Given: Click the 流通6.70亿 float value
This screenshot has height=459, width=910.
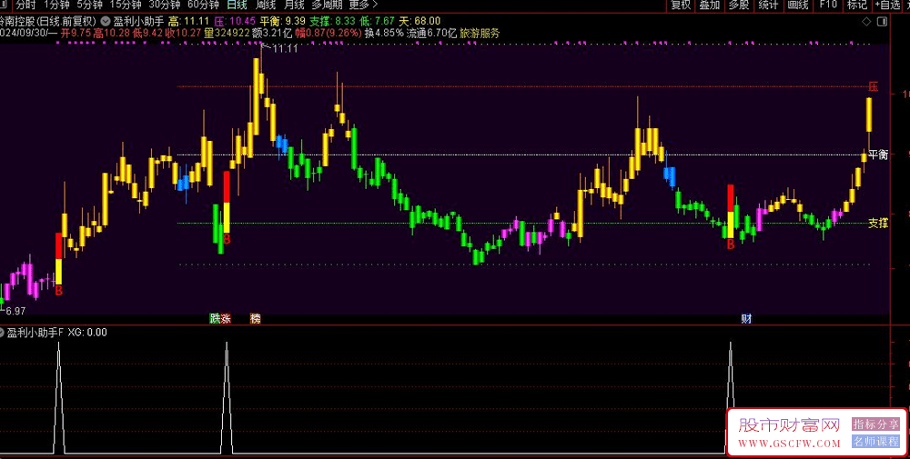Looking at the screenshot, I should tap(431, 34).
